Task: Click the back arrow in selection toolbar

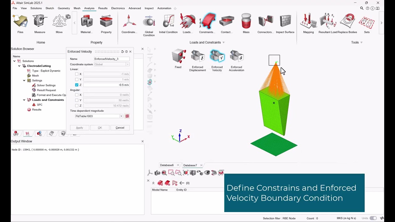Action: click(182, 183)
